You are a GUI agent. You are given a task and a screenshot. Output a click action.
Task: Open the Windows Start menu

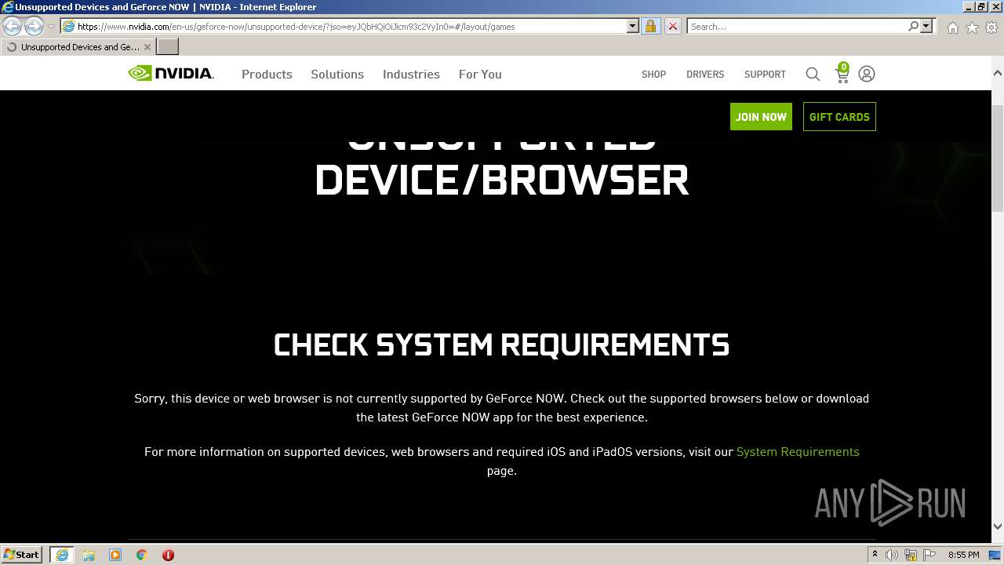click(x=21, y=555)
